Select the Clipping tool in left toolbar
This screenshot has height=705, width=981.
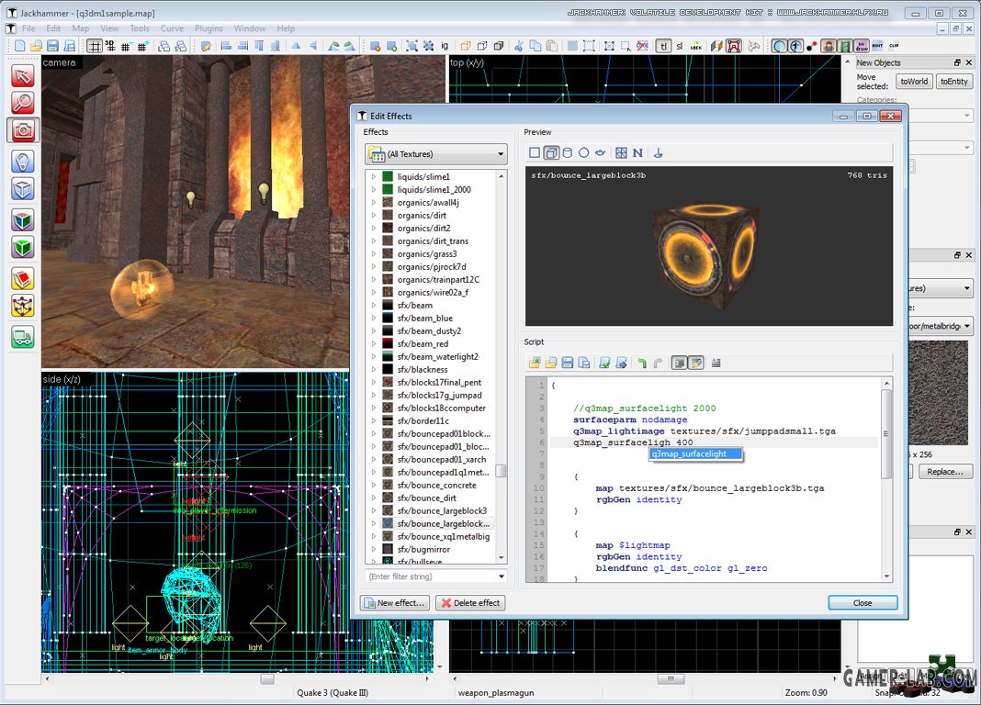pos(23,279)
